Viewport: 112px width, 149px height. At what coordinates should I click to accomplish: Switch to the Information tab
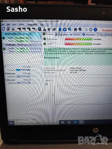89,35
